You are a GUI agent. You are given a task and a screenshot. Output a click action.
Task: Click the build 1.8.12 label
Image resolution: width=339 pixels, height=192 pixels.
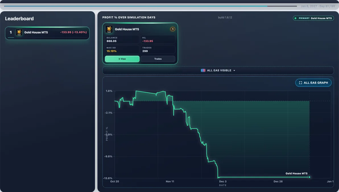(225, 18)
